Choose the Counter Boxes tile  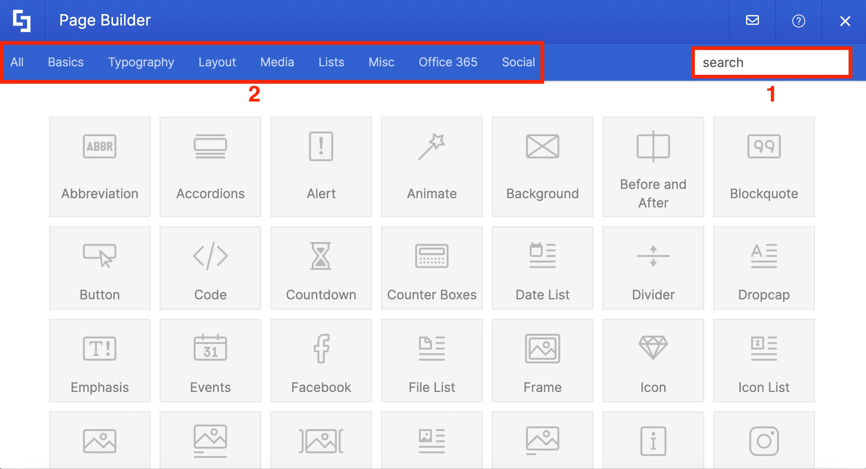[432, 268]
